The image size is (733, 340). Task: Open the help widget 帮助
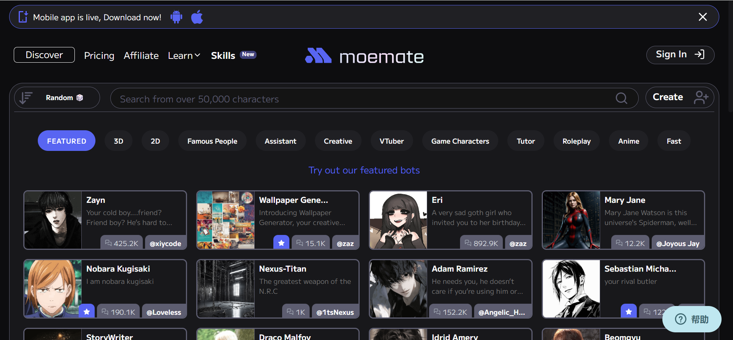coord(692,319)
